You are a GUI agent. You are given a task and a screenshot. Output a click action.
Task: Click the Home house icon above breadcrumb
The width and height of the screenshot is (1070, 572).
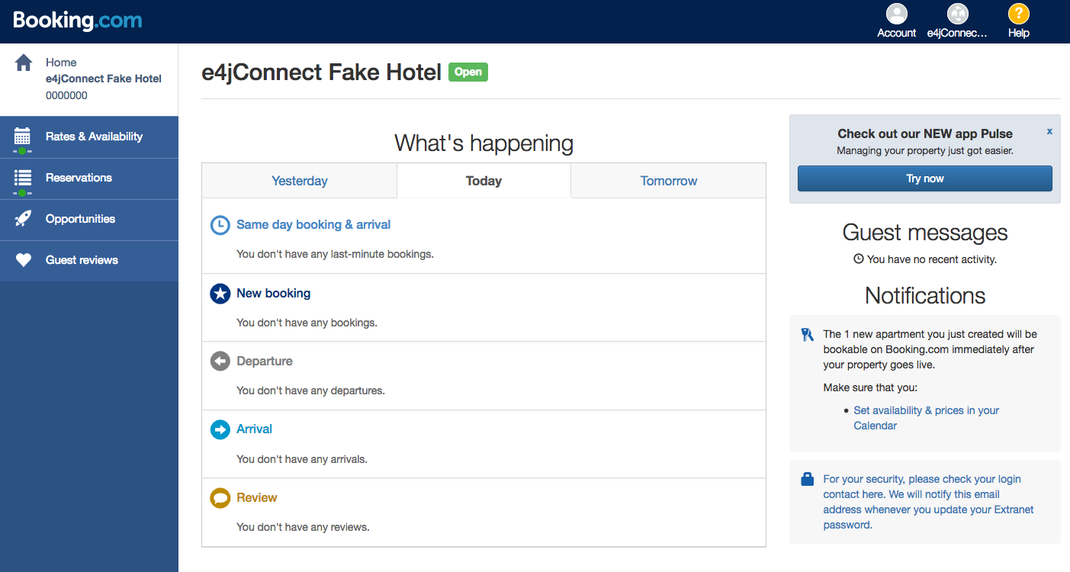pos(25,63)
